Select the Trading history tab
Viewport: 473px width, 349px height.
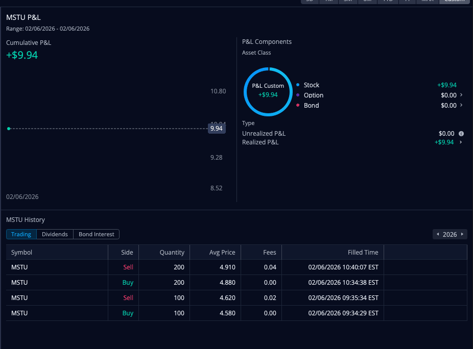click(21, 234)
